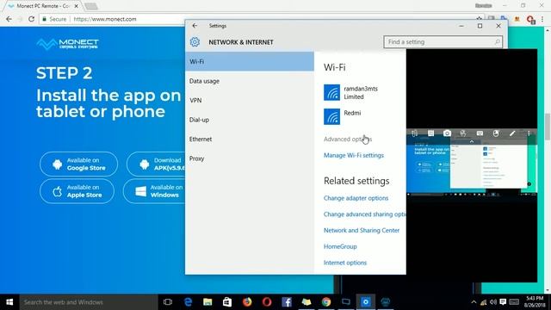Click the search magnifier in Find a setting

[497, 42]
